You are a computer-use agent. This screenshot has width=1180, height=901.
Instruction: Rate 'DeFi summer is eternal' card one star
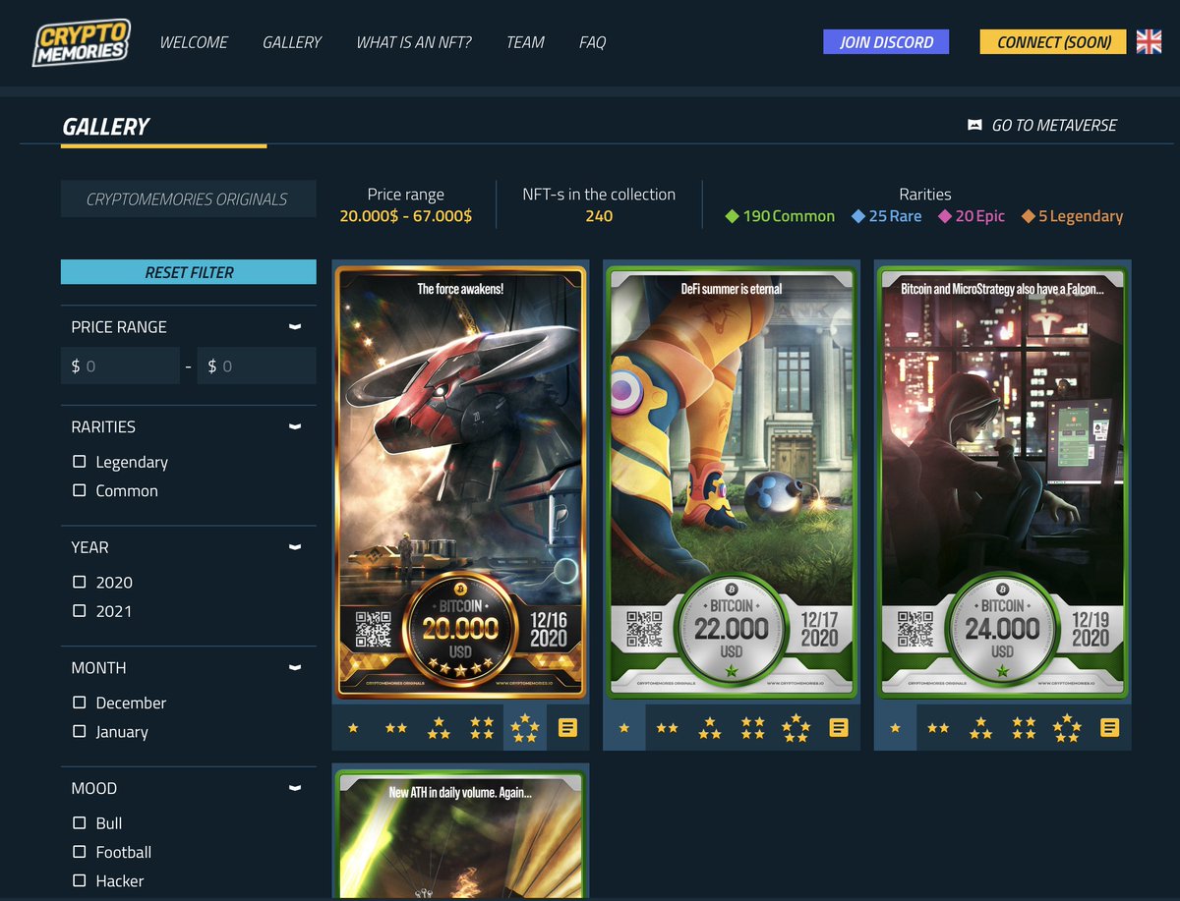point(624,728)
